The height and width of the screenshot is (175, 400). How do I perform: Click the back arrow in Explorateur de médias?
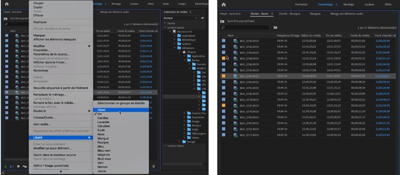[202, 18]
